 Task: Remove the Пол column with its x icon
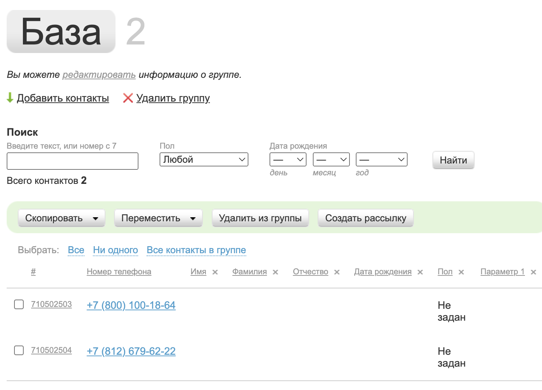(x=461, y=272)
